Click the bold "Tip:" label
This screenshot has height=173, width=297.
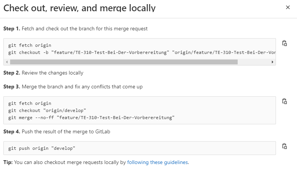point(8,163)
